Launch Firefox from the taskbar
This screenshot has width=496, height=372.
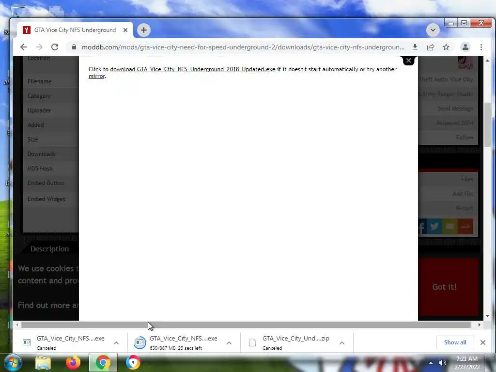pos(73,362)
